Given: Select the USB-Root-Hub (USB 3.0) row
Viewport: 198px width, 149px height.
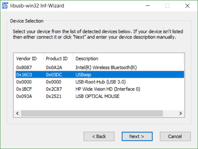Looking at the screenshot, I should pos(100,82).
